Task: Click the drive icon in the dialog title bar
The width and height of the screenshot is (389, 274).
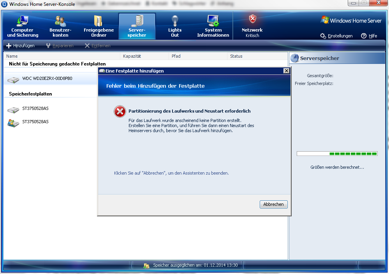Action: point(102,71)
